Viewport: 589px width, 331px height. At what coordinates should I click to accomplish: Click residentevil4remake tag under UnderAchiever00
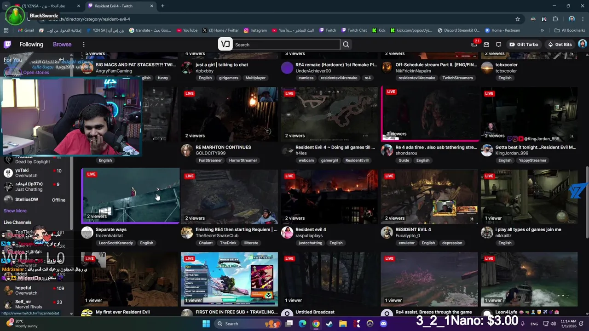tap(339, 78)
